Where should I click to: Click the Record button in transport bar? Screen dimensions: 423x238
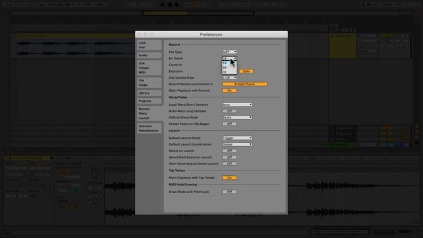click(x=176, y=5)
